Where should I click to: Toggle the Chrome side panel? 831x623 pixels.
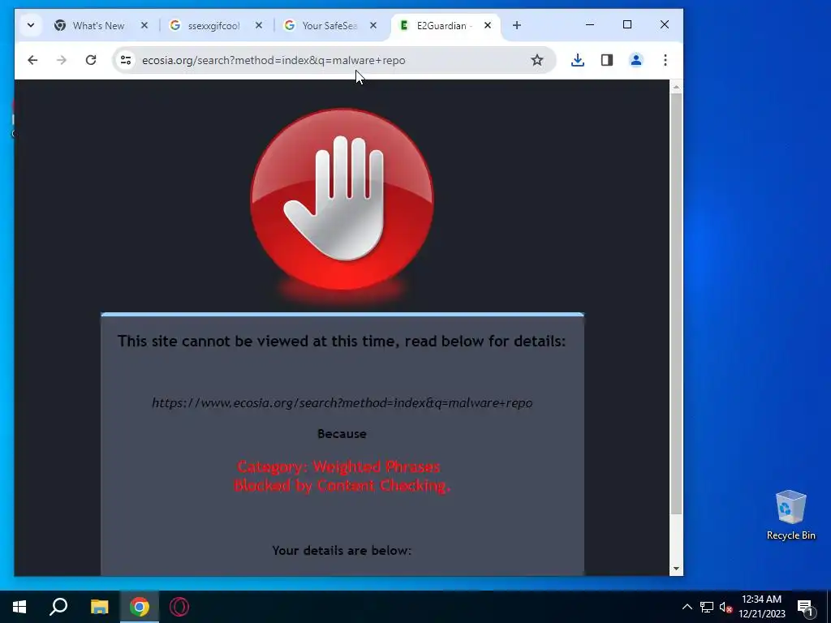607,60
